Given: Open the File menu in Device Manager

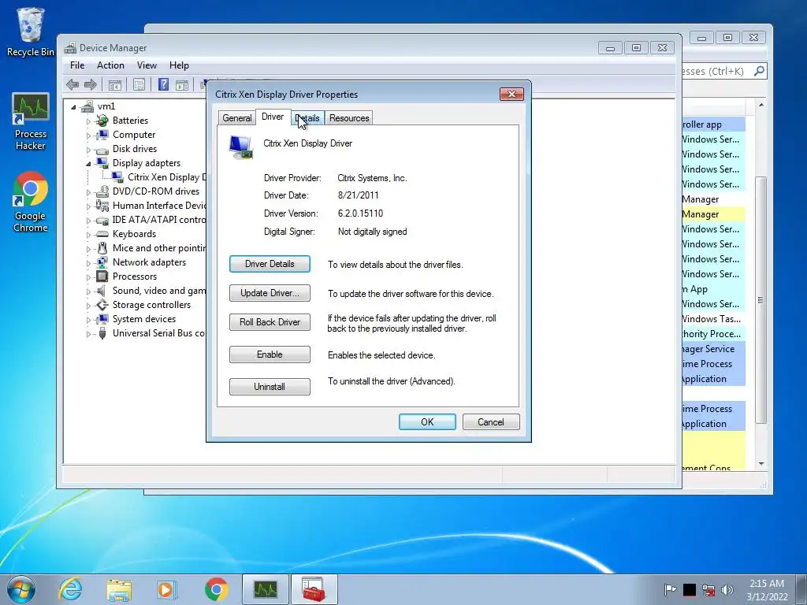Looking at the screenshot, I should tap(77, 65).
